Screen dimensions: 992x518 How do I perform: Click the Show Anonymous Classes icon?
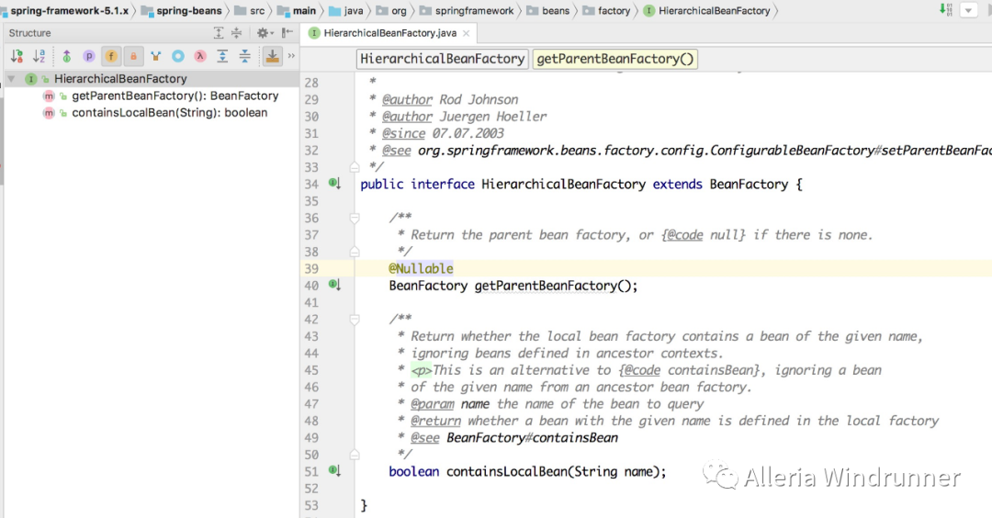[x=178, y=56]
